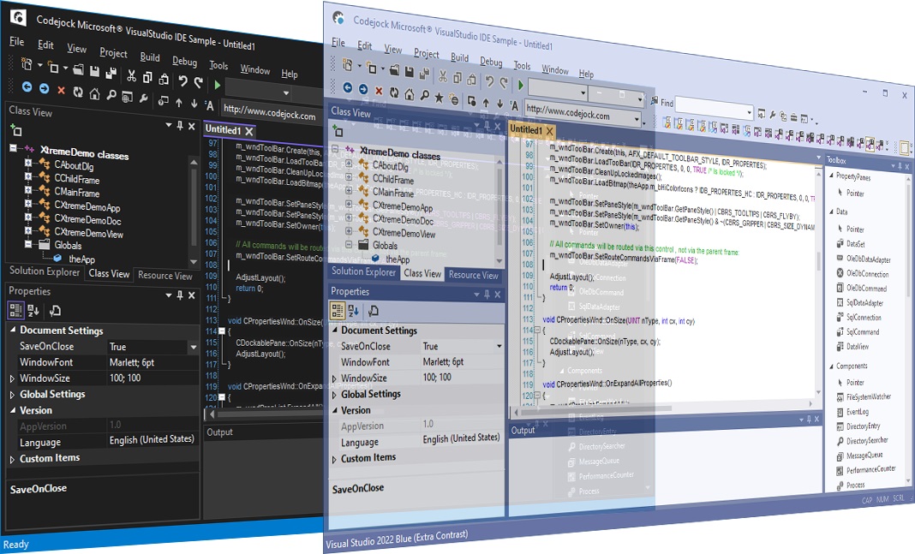Click Favorites star icon in blue window

tap(439, 98)
